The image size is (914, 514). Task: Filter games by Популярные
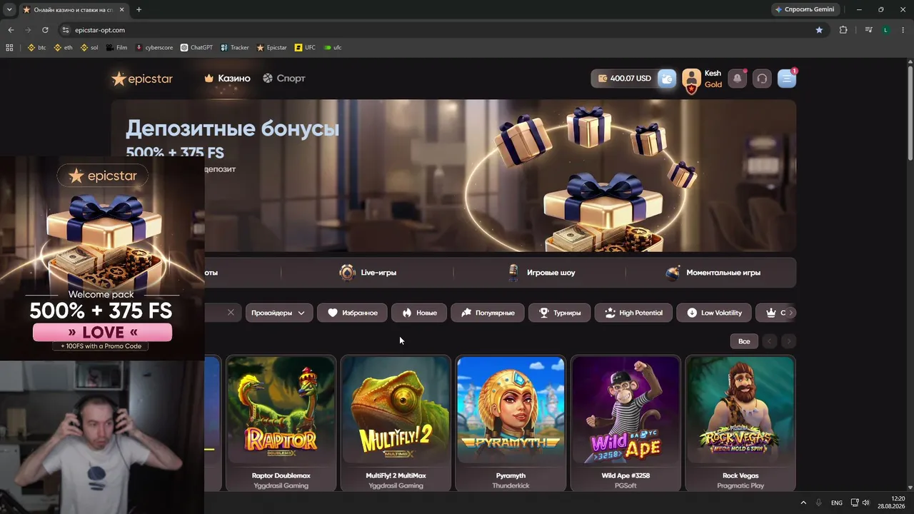pyautogui.click(x=488, y=313)
